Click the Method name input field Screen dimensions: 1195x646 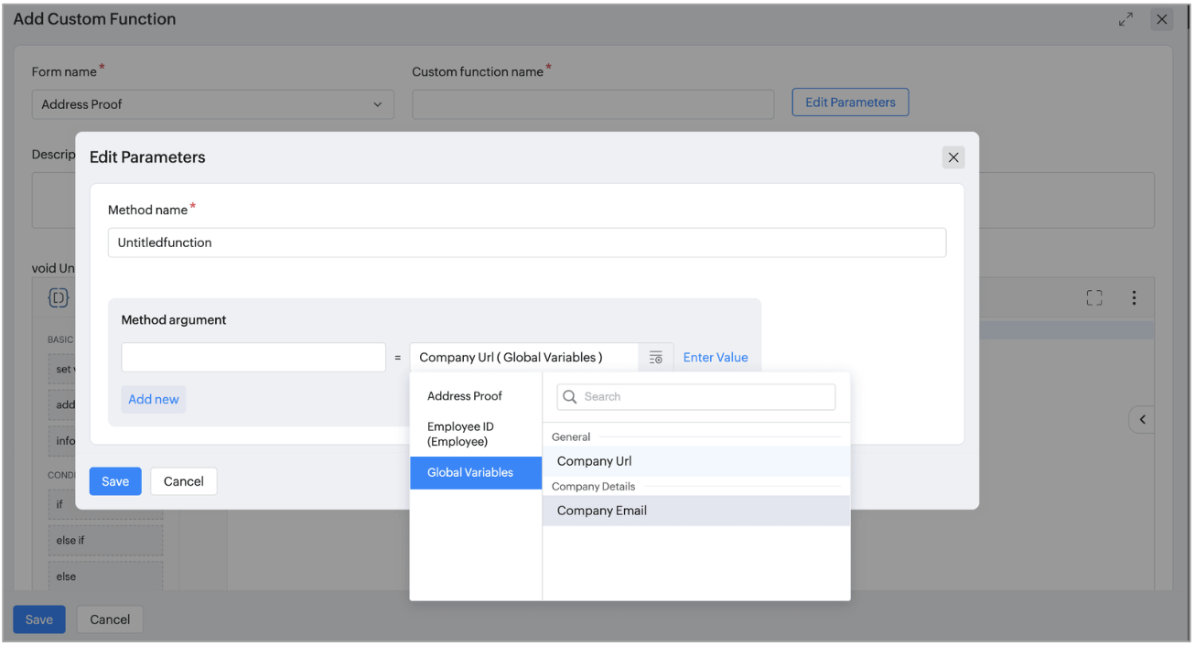click(x=526, y=242)
